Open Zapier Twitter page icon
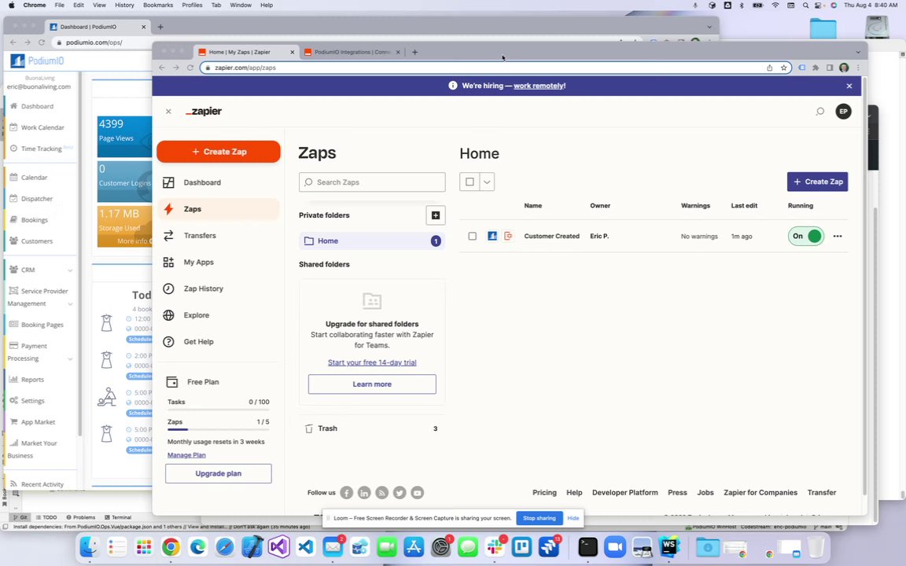Image resolution: width=906 pixels, height=566 pixels. pyautogui.click(x=400, y=493)
